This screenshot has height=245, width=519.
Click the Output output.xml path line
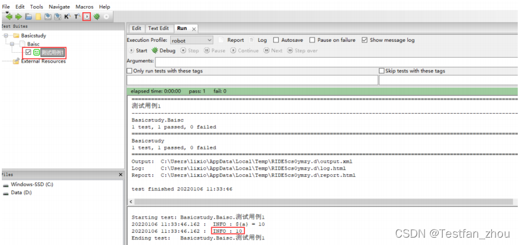242,162
